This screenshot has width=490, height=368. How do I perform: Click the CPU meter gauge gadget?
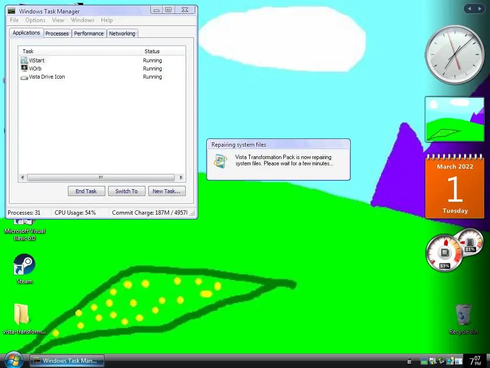[445, 253]
